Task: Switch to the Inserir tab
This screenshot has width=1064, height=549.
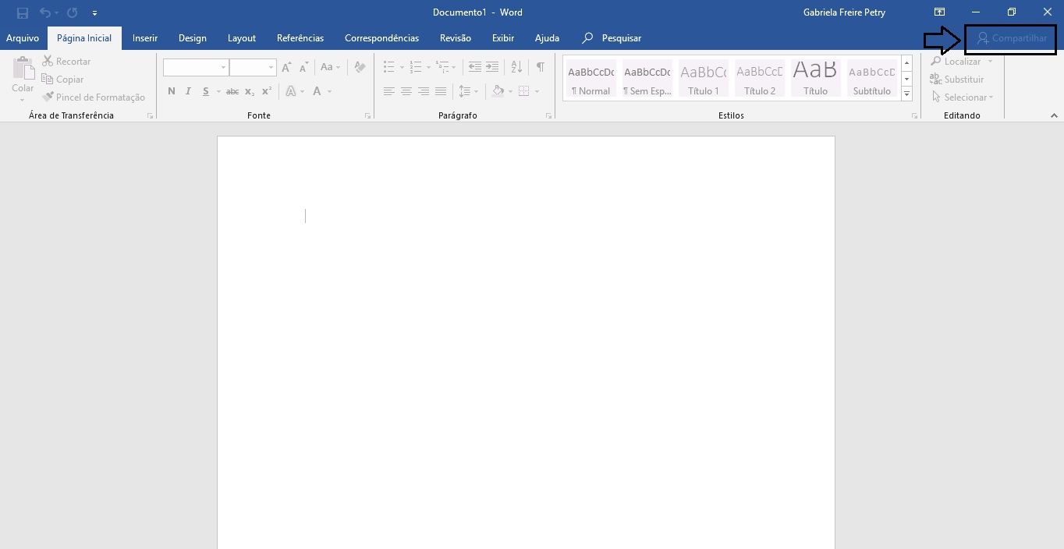Action: click(x=145, y=38)
